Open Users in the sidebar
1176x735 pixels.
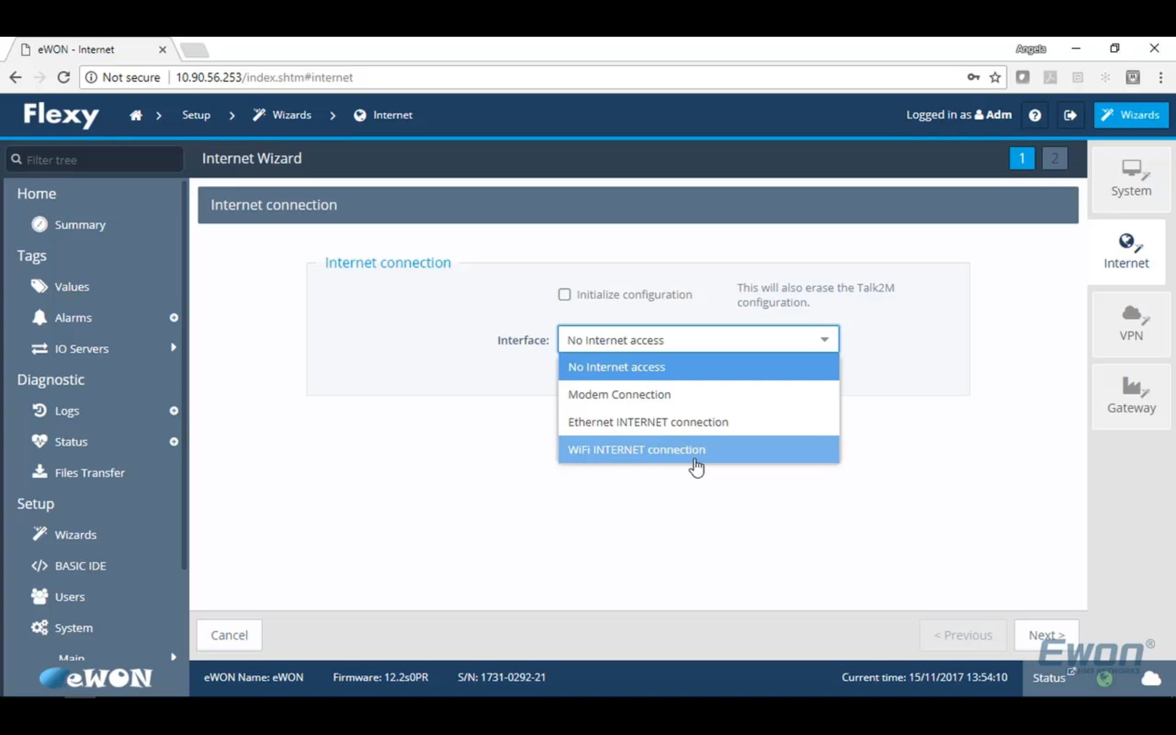click(70, 597)
